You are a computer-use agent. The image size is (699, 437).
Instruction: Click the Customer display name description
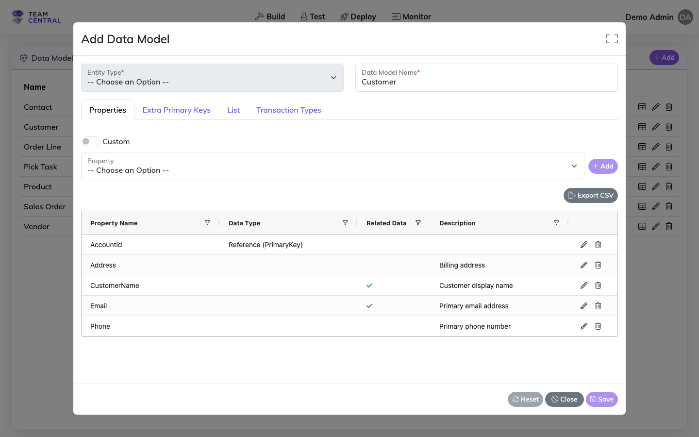coord(476,286)
